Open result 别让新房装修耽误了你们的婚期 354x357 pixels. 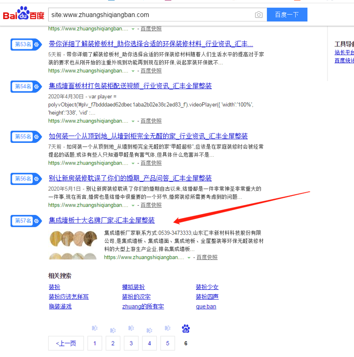point(130,178)
